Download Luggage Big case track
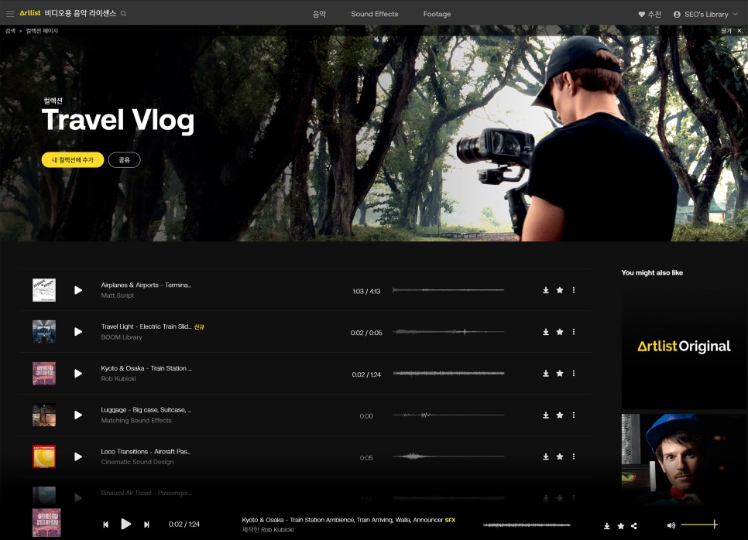748x540 pixels. coord(546,415)
